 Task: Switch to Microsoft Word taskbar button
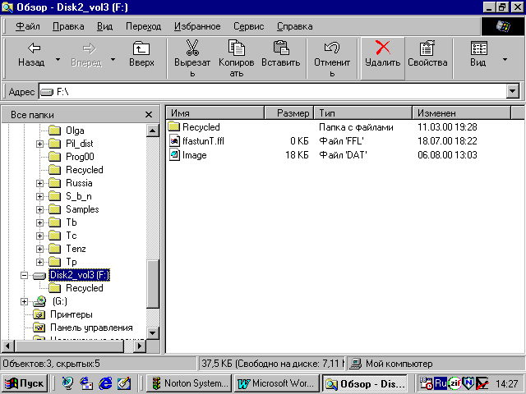pyautogui.click(x=277, y=383)
